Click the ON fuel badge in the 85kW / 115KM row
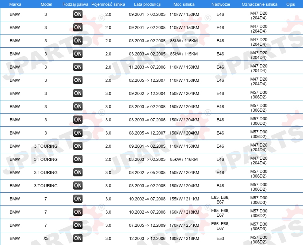 78,54
